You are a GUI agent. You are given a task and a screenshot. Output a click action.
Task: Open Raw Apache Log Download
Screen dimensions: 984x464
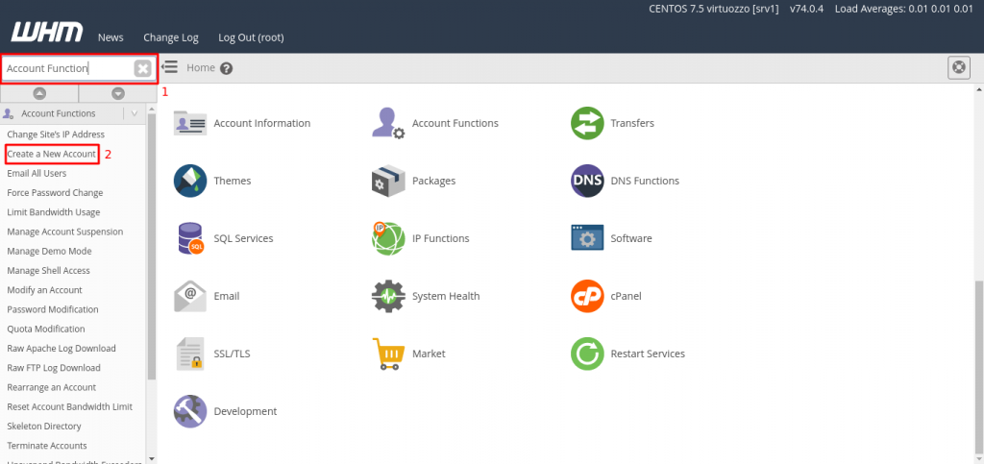(x=61, y=348)
